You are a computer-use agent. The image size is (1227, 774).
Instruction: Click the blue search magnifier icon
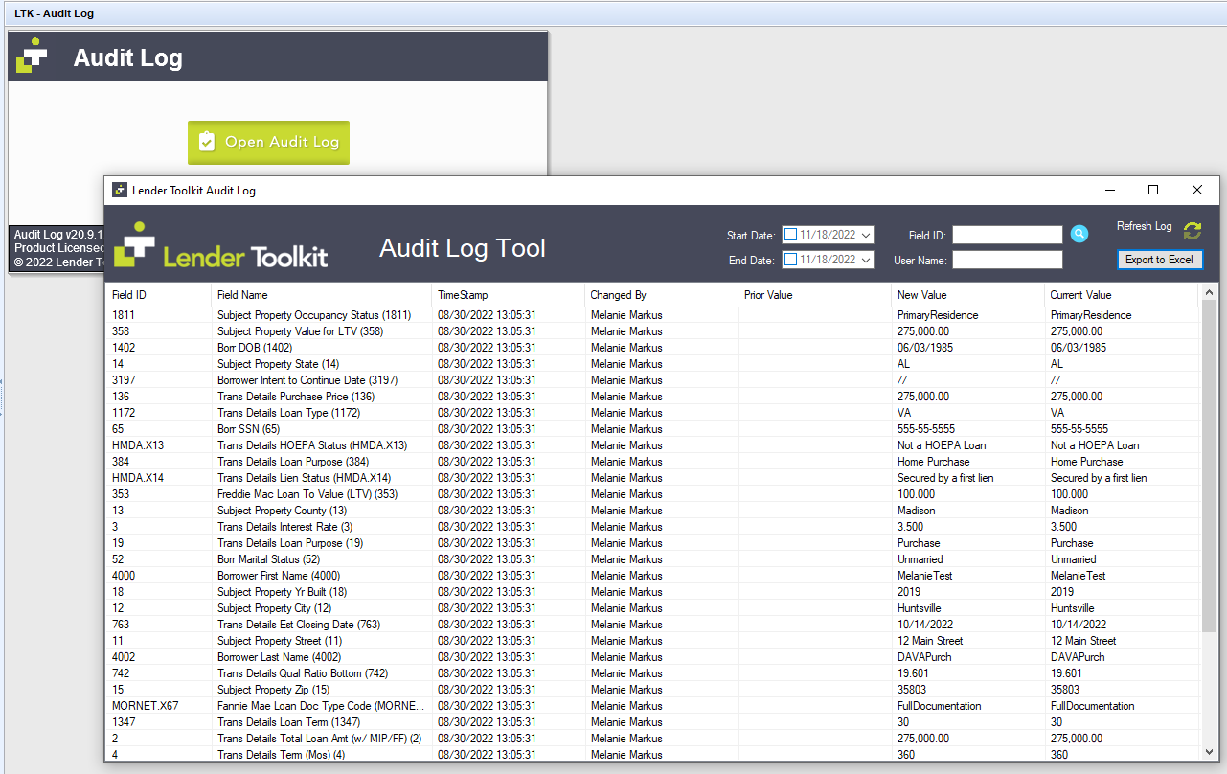[1079, 234]
